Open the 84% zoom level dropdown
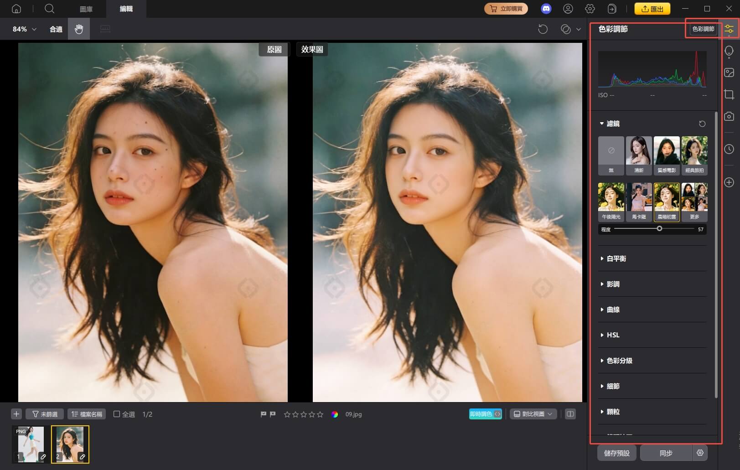 pyautogui.click(x=25, y=29)
